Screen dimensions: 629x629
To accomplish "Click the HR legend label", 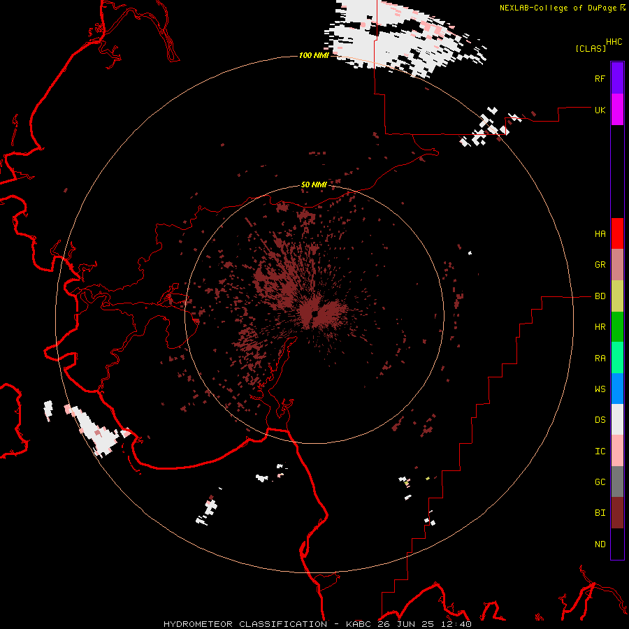I will [x=600, y=327].
